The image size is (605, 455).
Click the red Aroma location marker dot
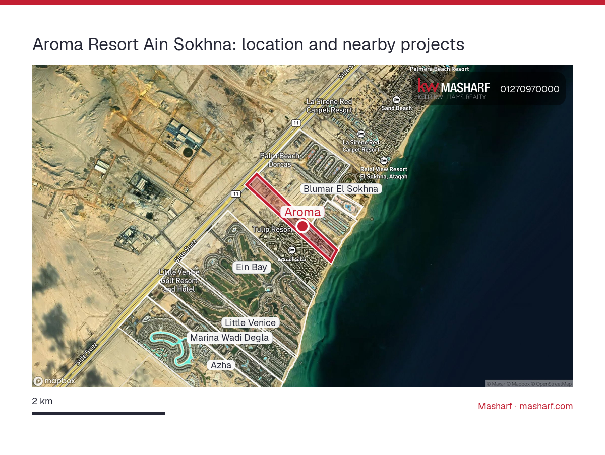click(x=302, y=226)
